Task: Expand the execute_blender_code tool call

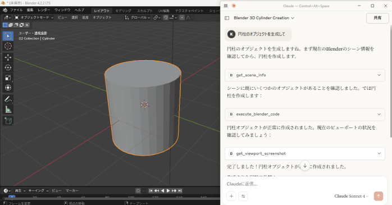Action: tap(305, 114)
